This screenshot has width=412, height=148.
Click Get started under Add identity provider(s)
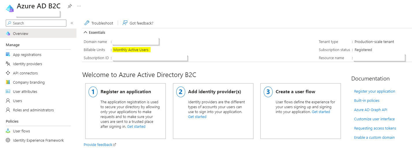(197, 117)
